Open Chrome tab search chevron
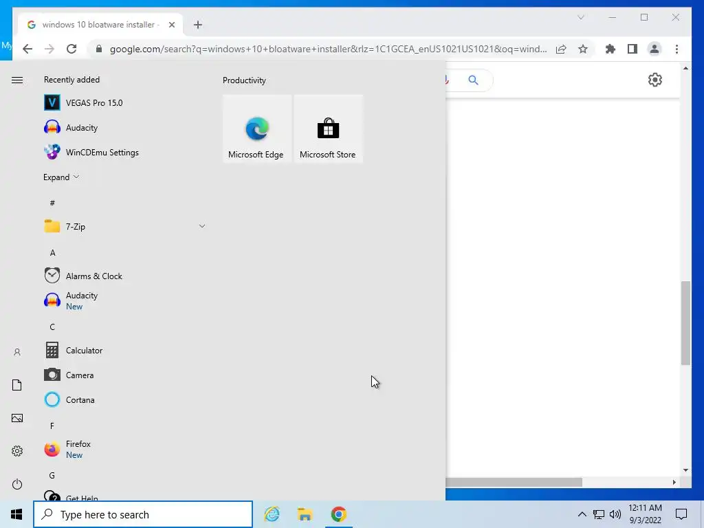This screenshot has height=528, width=704. [580, 17]
